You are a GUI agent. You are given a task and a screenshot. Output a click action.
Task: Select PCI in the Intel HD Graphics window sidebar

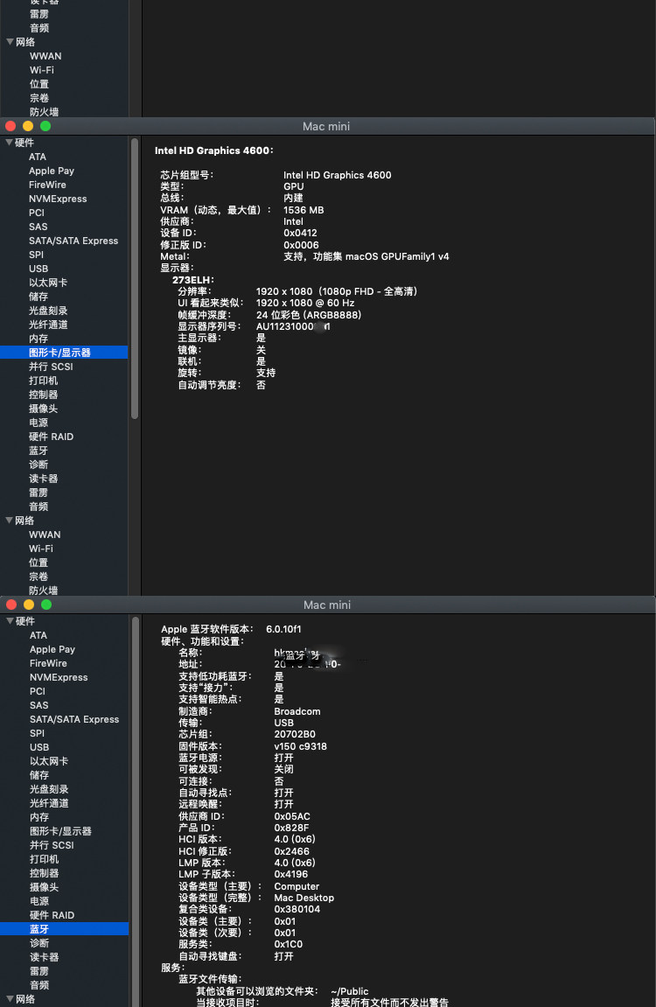click(37, 213)
